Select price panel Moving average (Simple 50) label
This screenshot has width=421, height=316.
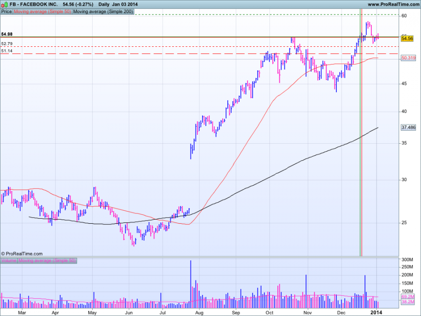tap(43, 12)
